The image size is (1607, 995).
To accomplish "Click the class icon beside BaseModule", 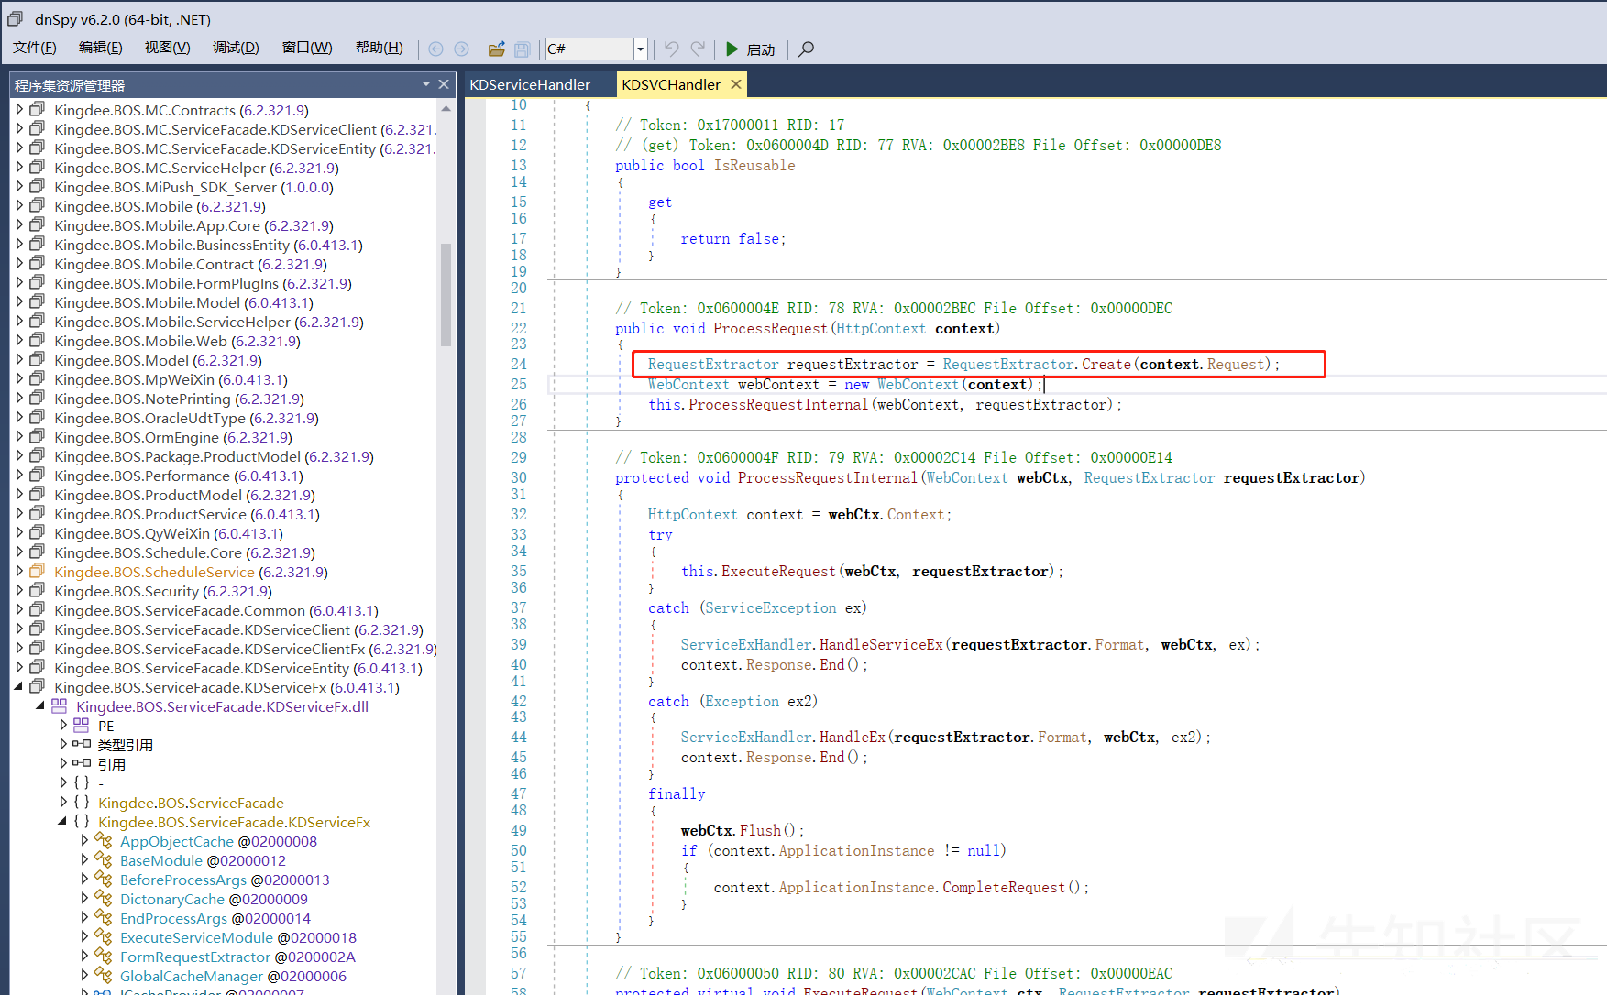I will [x=104, y=860].
